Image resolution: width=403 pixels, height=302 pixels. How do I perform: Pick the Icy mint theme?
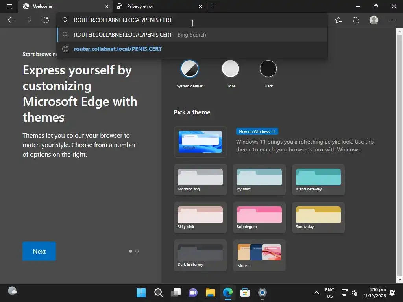tap(259, 180)
